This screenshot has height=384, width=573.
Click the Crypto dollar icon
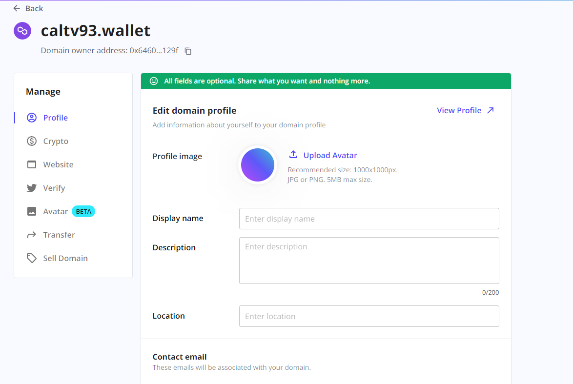[x=32, y=141]
